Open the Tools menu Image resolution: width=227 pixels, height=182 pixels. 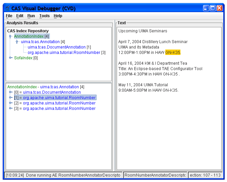pos(44,16)
